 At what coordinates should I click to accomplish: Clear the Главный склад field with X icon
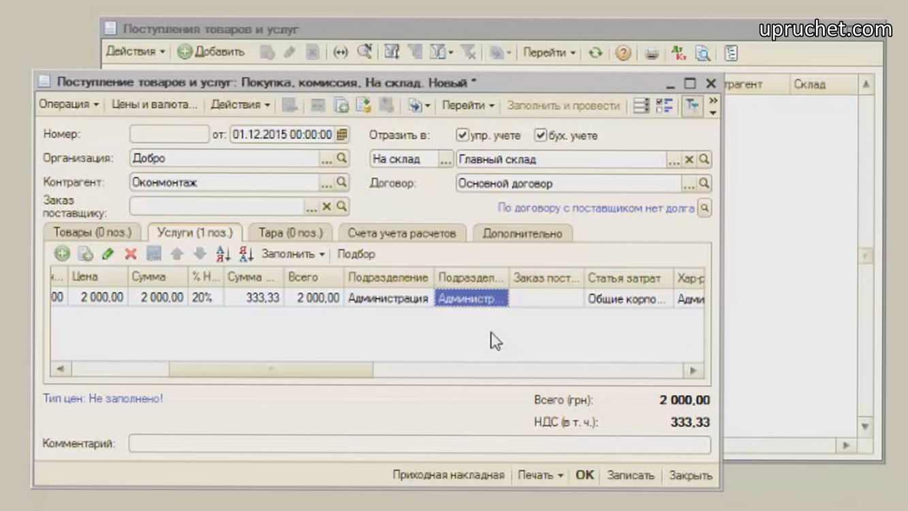click(x=689, y=159)
